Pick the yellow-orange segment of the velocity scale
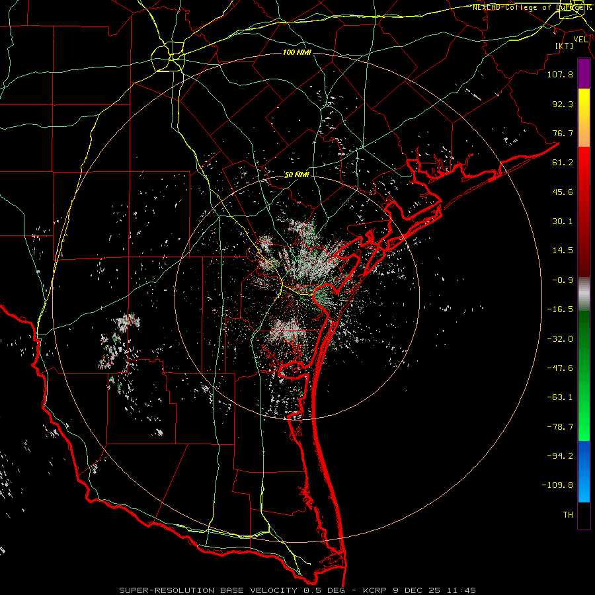595x595 pixels. pyautogui.click(x=584, y=118)
